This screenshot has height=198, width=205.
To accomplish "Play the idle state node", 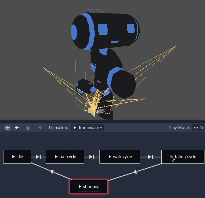I will (x=13, y=157).
